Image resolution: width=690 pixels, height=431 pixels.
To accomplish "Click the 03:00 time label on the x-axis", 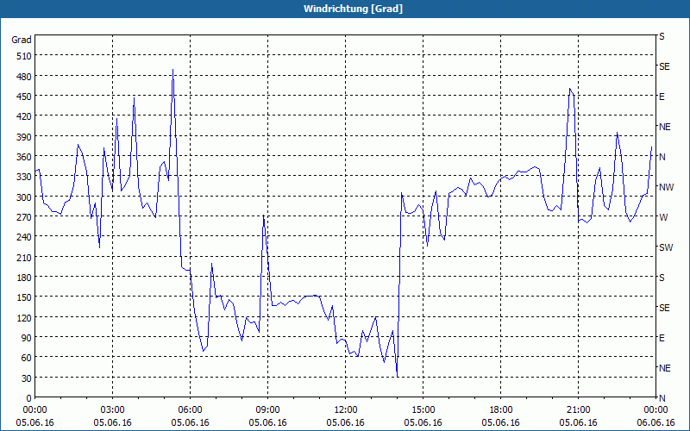I will [113, 410].
